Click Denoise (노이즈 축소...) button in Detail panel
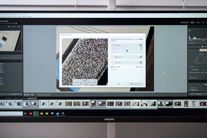Image resolution: width=207 pixels, height=138 pixels. 195,70
